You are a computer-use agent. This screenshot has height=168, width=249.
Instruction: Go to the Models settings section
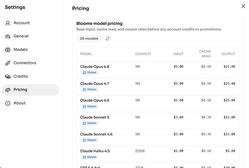30,50
